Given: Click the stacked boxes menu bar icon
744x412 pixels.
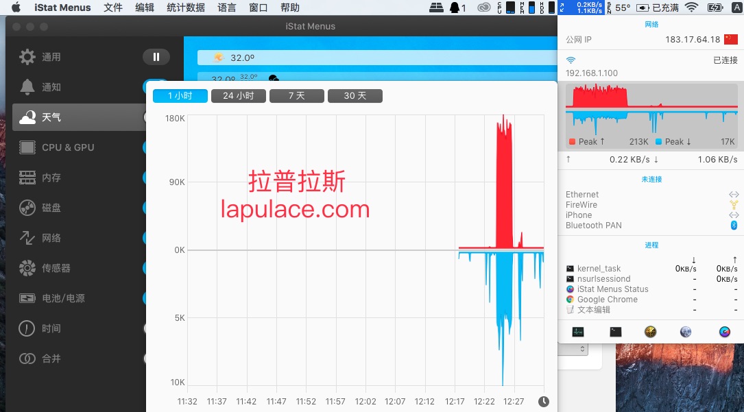Looking at the screenshot, I should 436,8.
